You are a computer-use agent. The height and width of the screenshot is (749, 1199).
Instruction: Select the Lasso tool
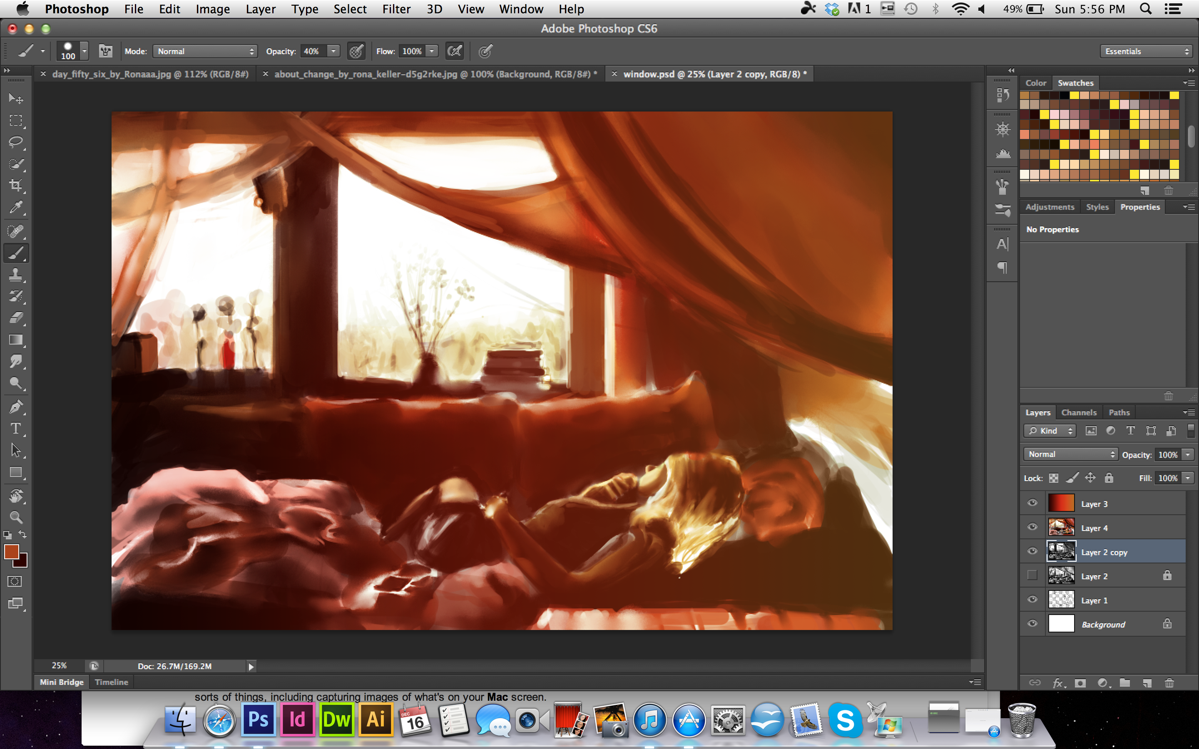pyautogui.click(x=16, y=142)
